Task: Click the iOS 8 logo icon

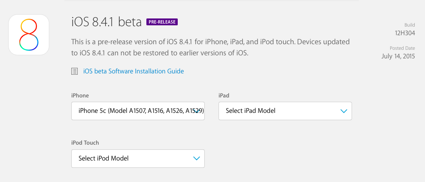Action: click(29, 35)
